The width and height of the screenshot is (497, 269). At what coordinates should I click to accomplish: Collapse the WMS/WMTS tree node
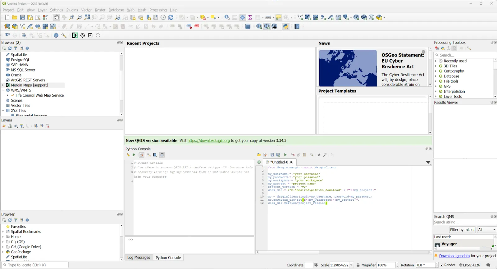click(x=3, y=90)
